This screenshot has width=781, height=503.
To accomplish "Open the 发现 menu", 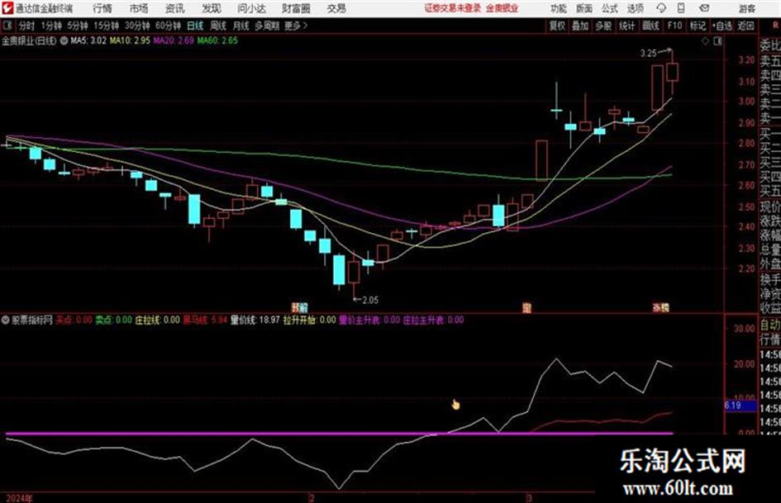I will tap(212, 8).
